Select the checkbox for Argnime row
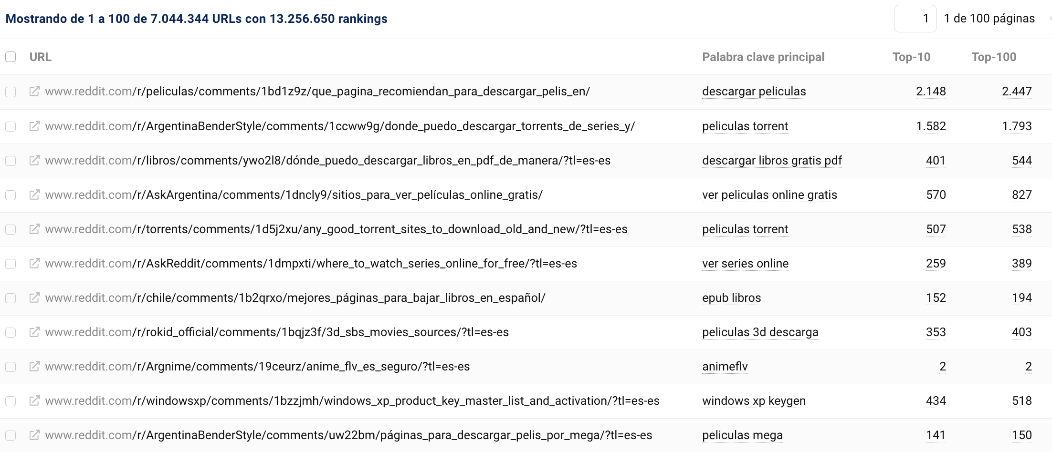 [11, 367]
